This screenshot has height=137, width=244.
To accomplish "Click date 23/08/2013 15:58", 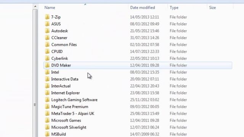I will 144,93.
